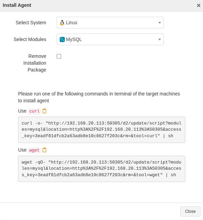Image resolution: width=203 pixels, height=220 pixels.
Task: Click the Linux penguin icon
Action: [62, 23]
